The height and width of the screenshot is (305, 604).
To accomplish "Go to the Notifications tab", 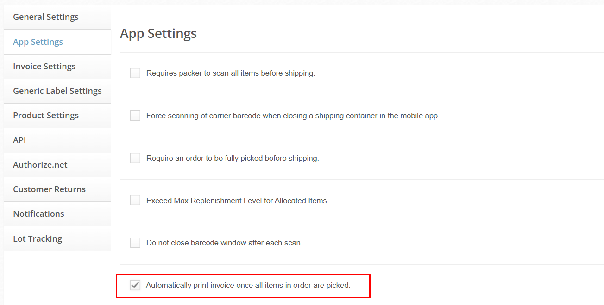I will click(38, 214).
